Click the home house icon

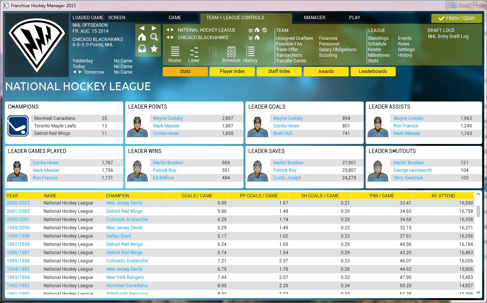pos(142,37)
